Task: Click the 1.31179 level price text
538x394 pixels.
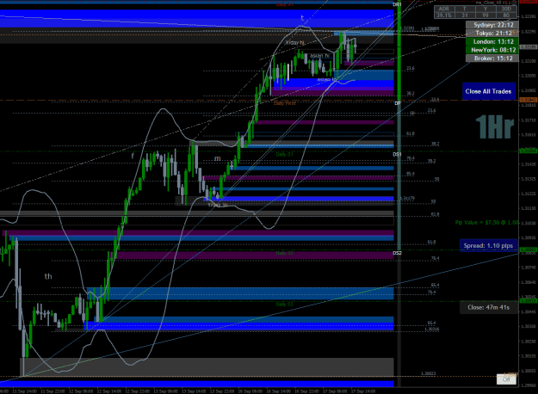Action: point(407,198)
